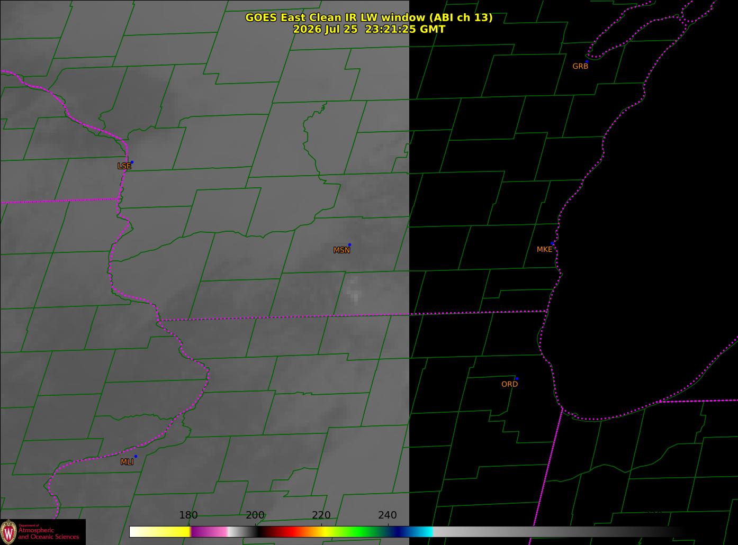Click the MLI station label
Viewport: 738px width, 545px height.
[x=127, y=462]
